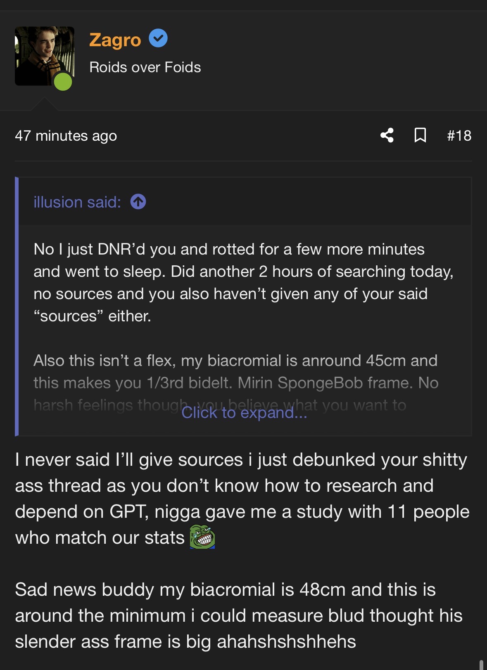Click the reply paragraph starting "I never said"

(x=242, y=498)
